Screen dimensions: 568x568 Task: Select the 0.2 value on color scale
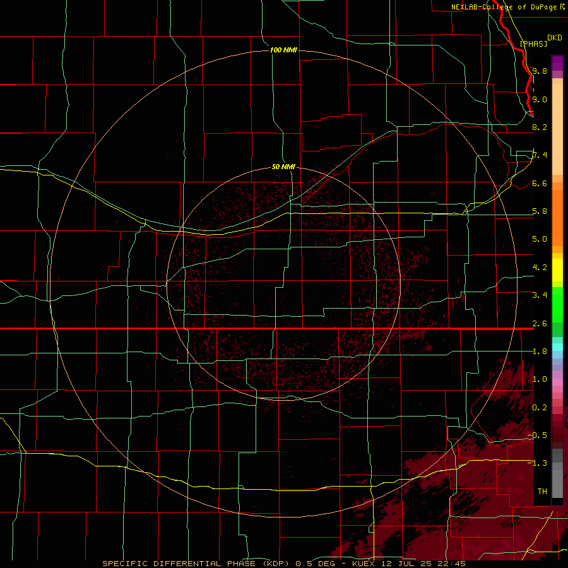pyautogui.click(x=540, y=408)
